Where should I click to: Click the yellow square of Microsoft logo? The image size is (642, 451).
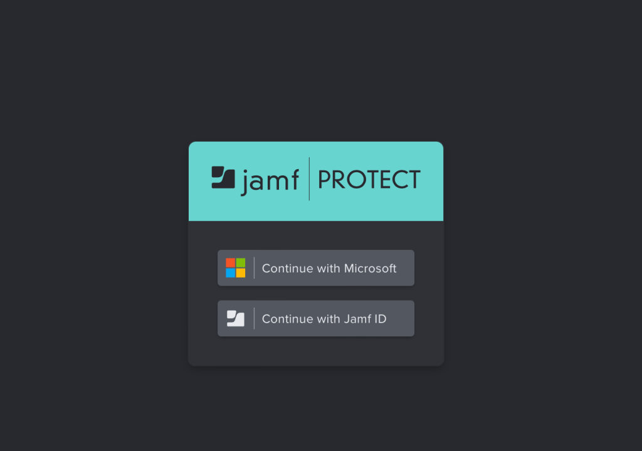pos(241,273)
